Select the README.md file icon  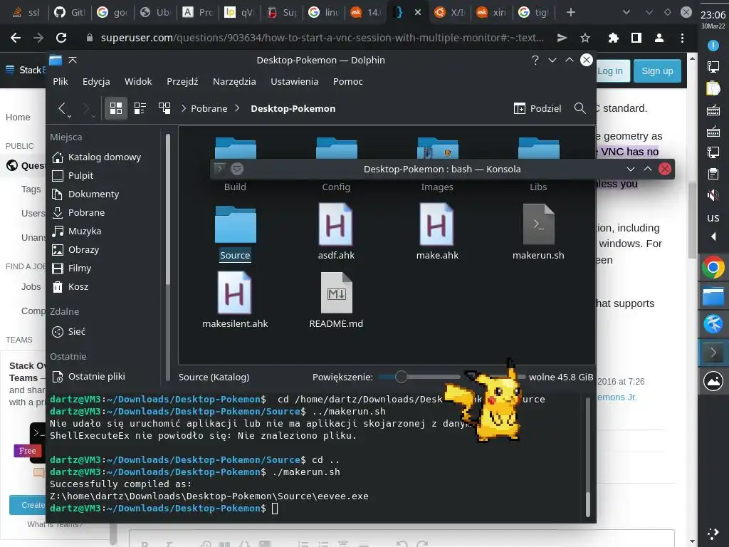tap(336, 293)
